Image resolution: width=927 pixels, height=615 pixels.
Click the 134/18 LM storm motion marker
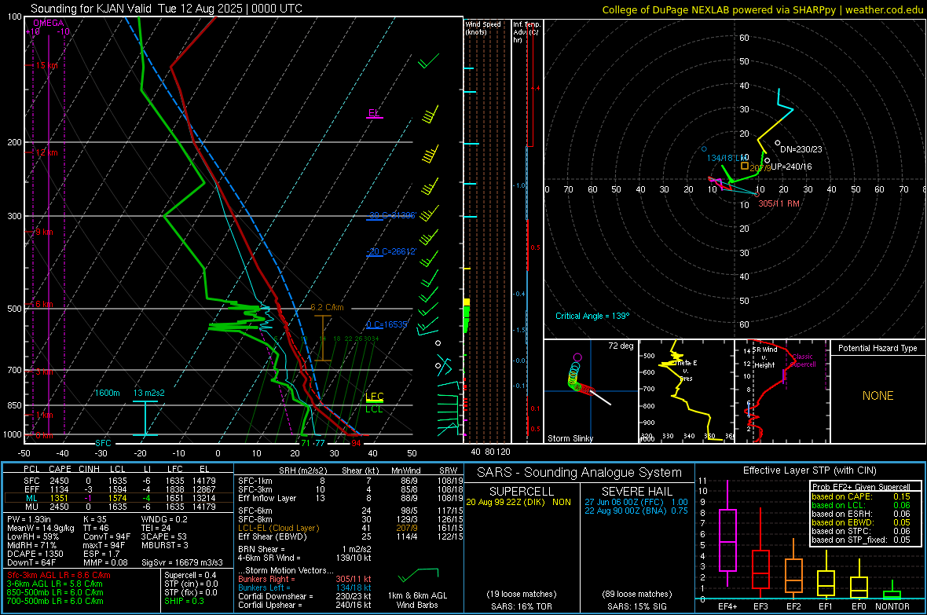click(x=727, y=158)
